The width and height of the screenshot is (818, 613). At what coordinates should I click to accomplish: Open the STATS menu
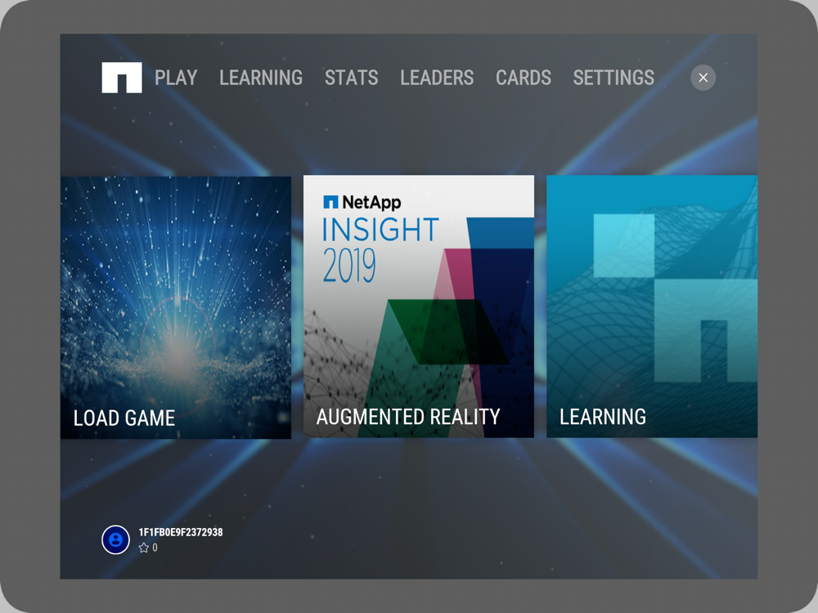(x=351, y=78)
